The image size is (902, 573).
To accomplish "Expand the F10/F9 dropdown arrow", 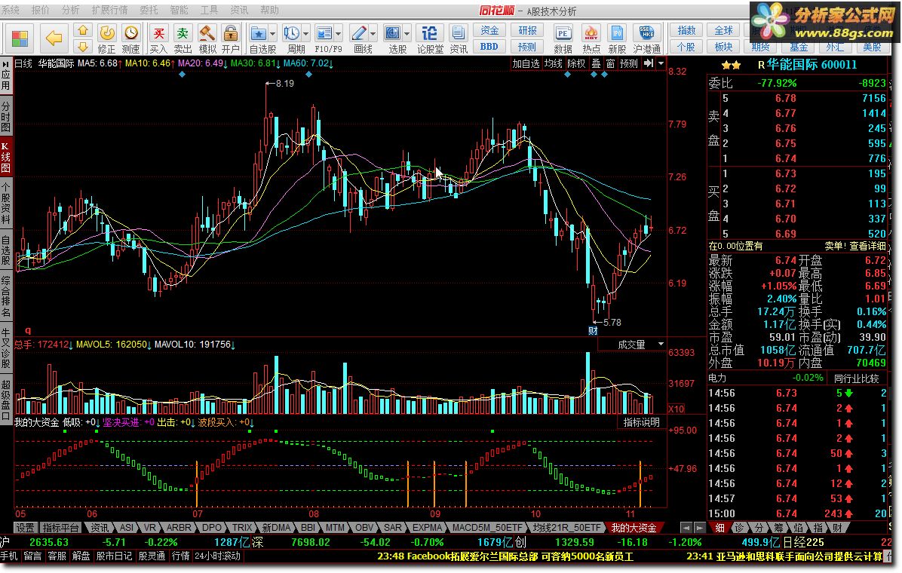I will tap(338, 33).
